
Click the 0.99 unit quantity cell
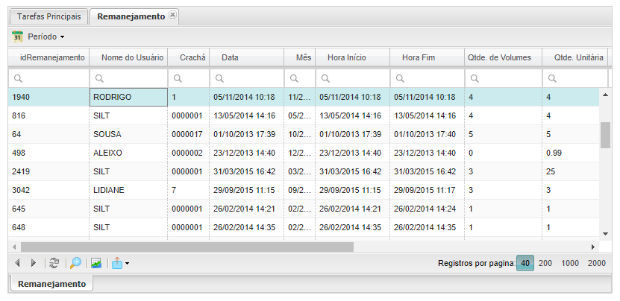(x=572, y=153)
